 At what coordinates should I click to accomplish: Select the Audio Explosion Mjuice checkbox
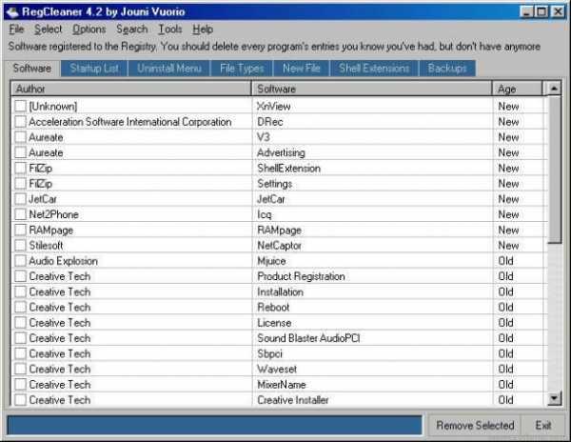coord(21,261)
